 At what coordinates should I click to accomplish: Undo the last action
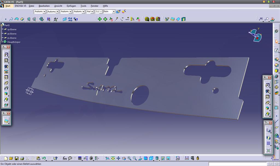coord(43,158)
